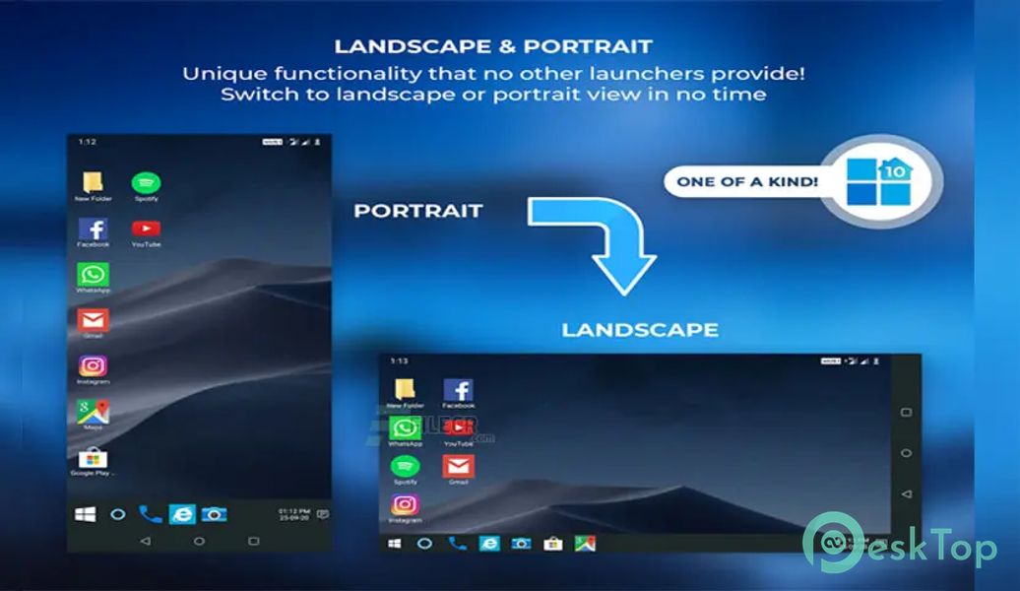Open Cortana circle in portrait taskbar

(x=118, y=515)
